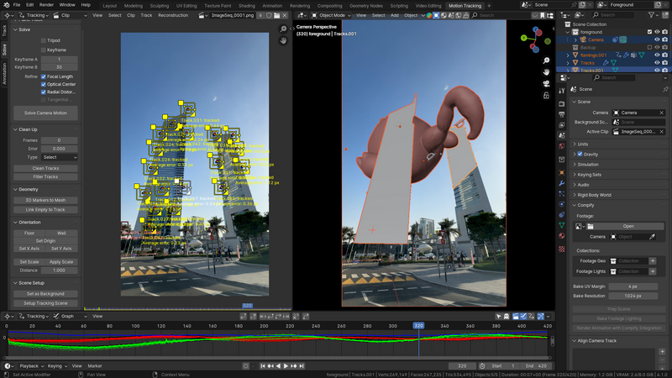The width and height of the screenshot is (672, 378).
Task: Open the Clean Up Type dropdown
Action: pos(60,157)
